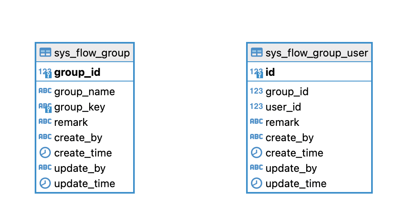Select create_by column in sys_flow_group_user
This screenshot has width=401, height=217.
290,138
